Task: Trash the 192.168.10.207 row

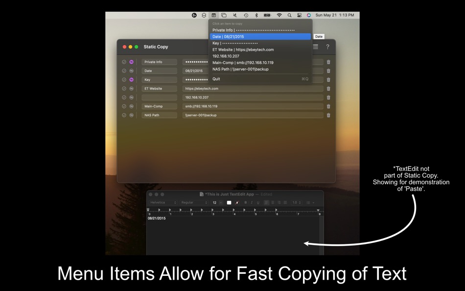Action: 328,97
